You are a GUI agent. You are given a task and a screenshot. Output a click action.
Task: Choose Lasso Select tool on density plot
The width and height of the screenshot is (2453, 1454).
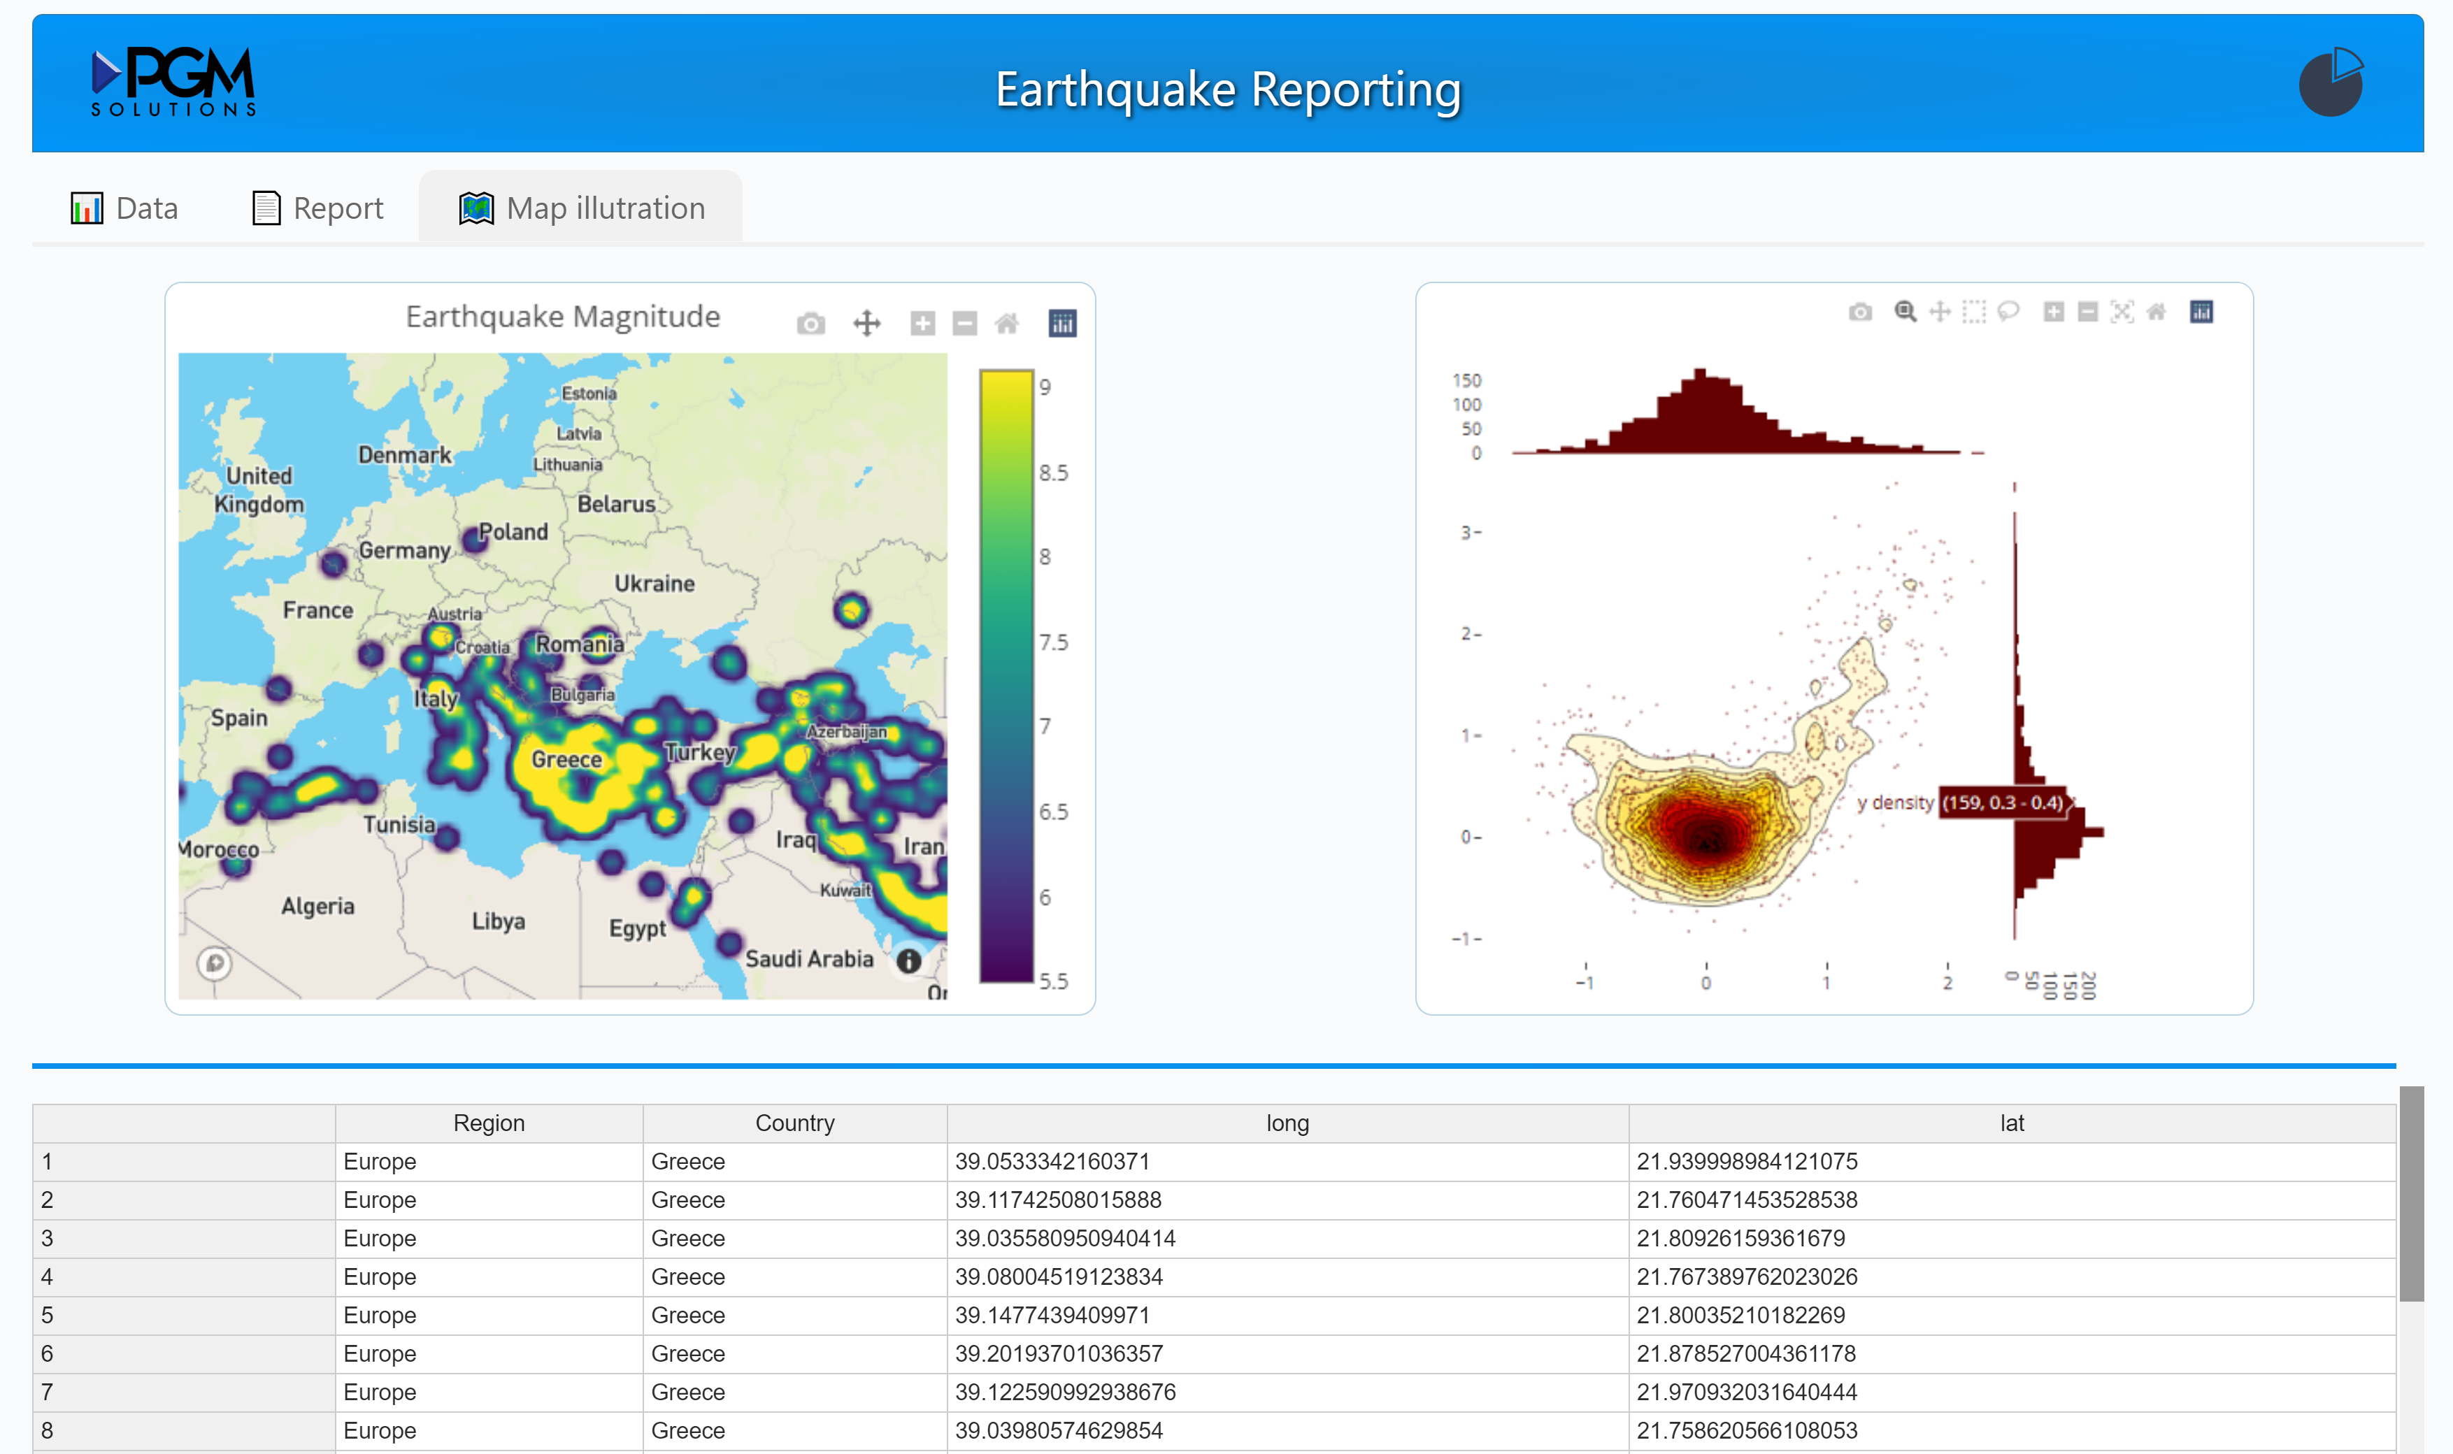[x=2008, y=312]
